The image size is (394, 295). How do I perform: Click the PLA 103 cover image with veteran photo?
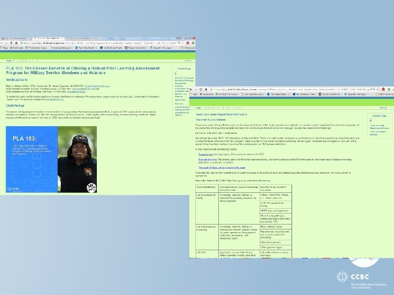[x=51, y=160]
